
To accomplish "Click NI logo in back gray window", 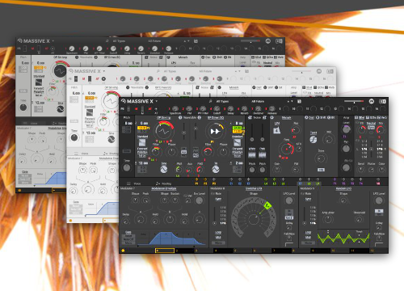I will tap(268, 41).
